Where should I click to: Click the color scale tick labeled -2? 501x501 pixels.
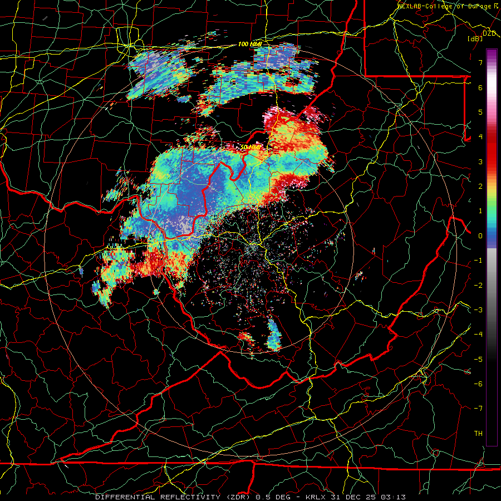point(478,285)
